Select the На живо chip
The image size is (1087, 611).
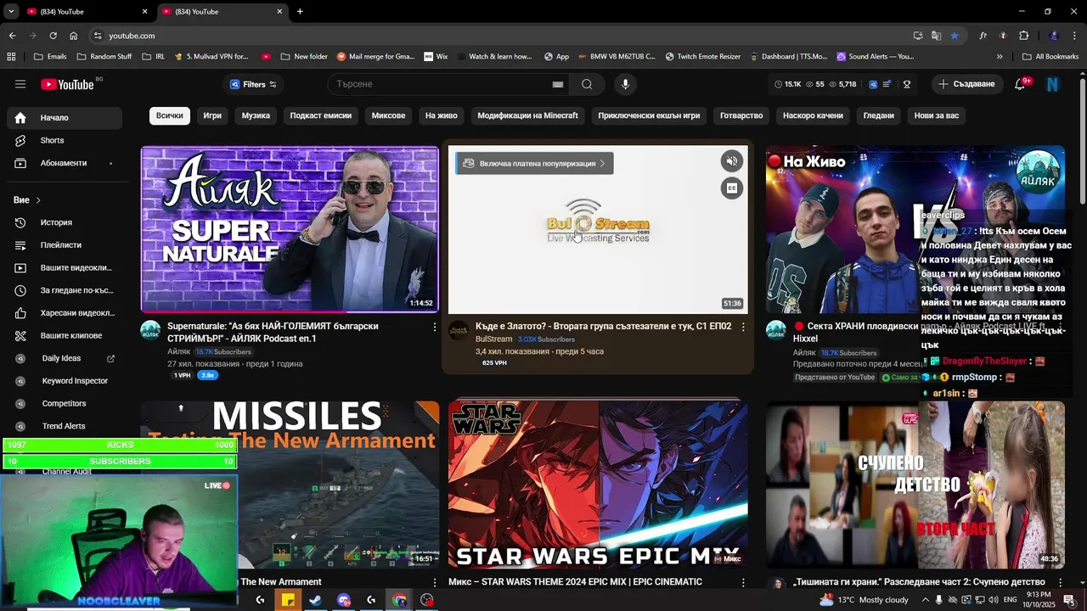click(x=442, y=115)
